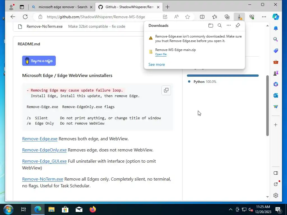Open downloads folder icon
Image resolution: width=287 pixels, height=215 pixels.
point(211,25)
